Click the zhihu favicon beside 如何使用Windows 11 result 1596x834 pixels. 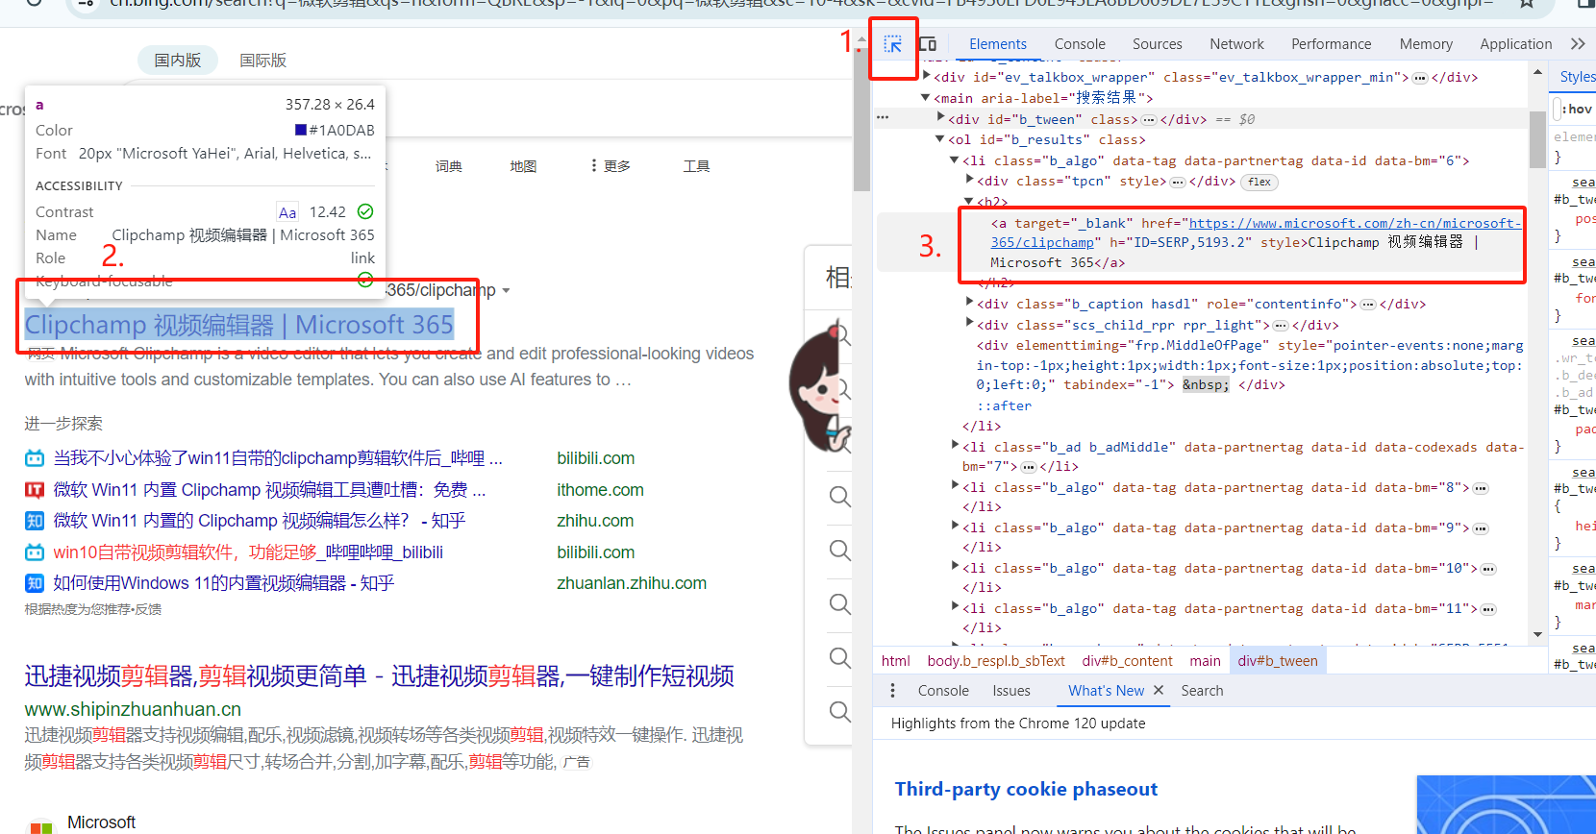35,583
